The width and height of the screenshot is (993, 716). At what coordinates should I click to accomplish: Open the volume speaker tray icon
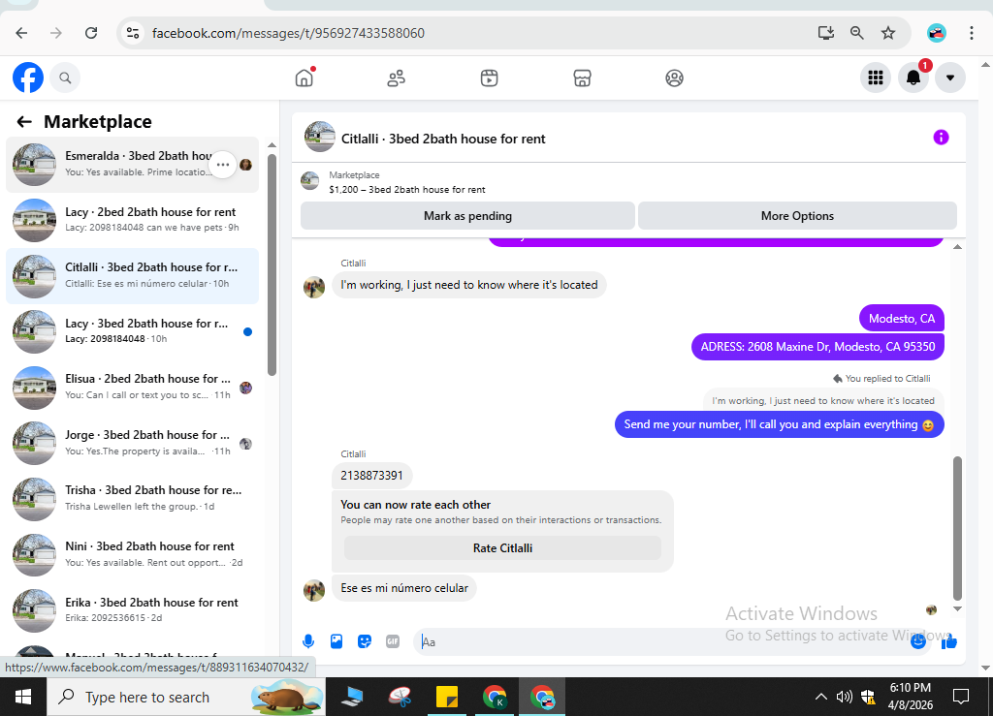(845, 697)
